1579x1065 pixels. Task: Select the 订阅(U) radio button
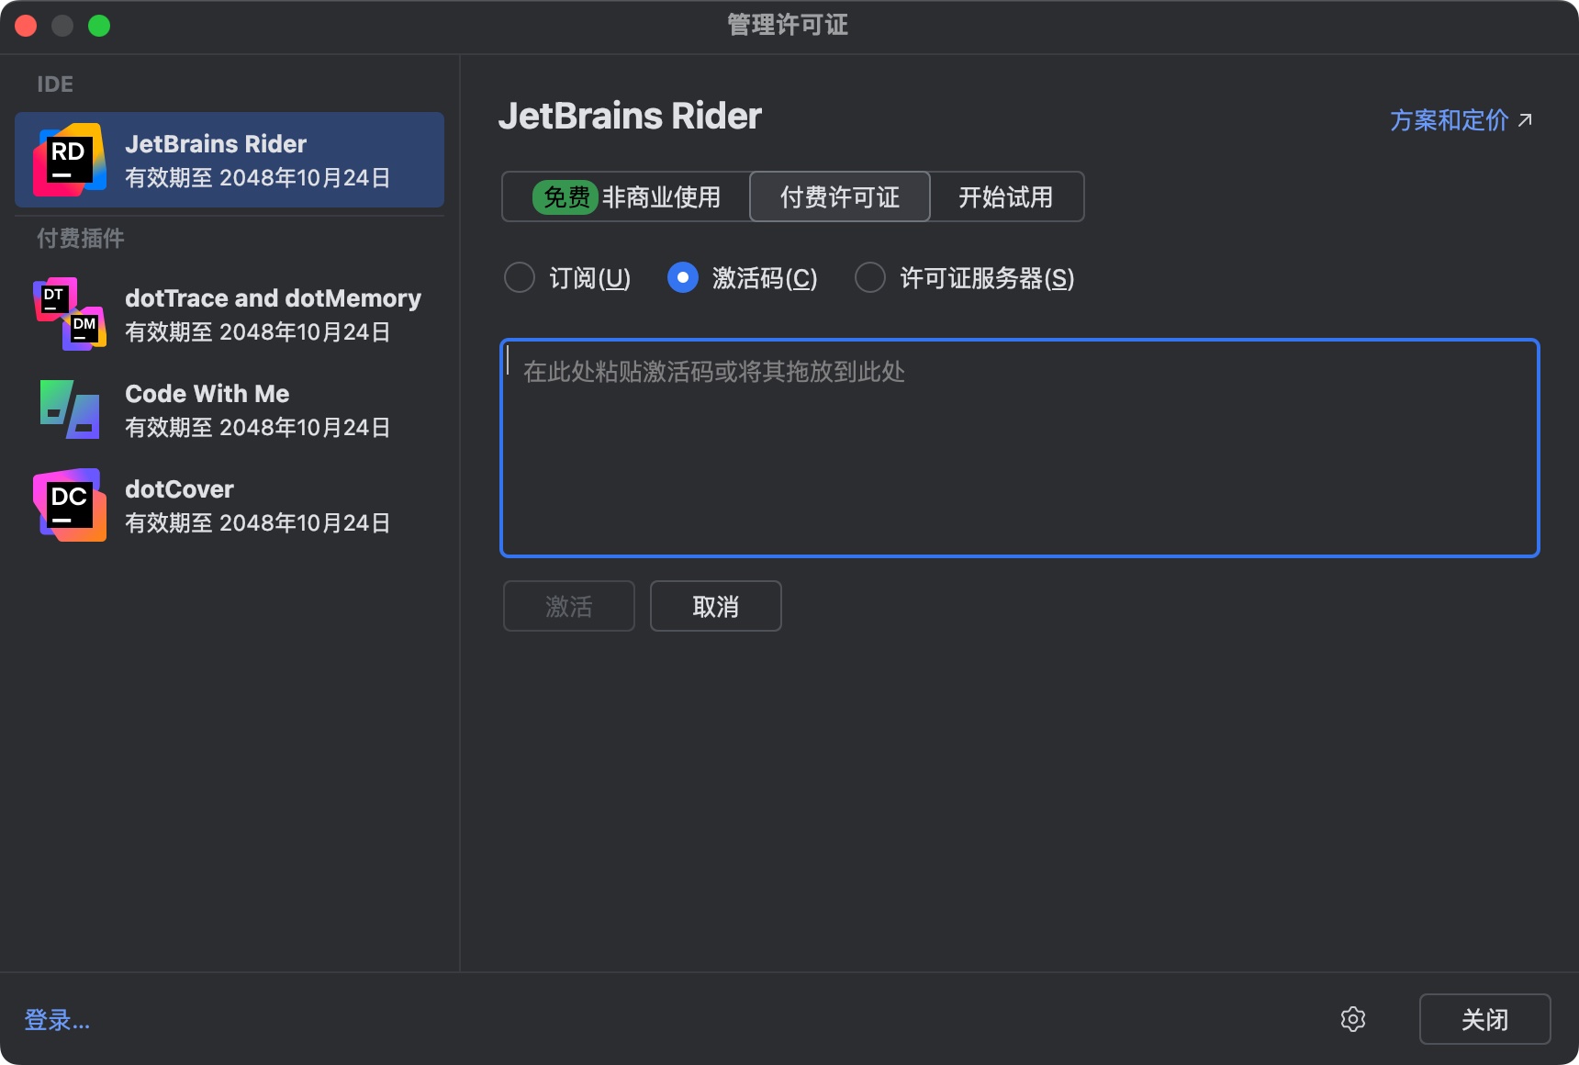click(520, 277)
